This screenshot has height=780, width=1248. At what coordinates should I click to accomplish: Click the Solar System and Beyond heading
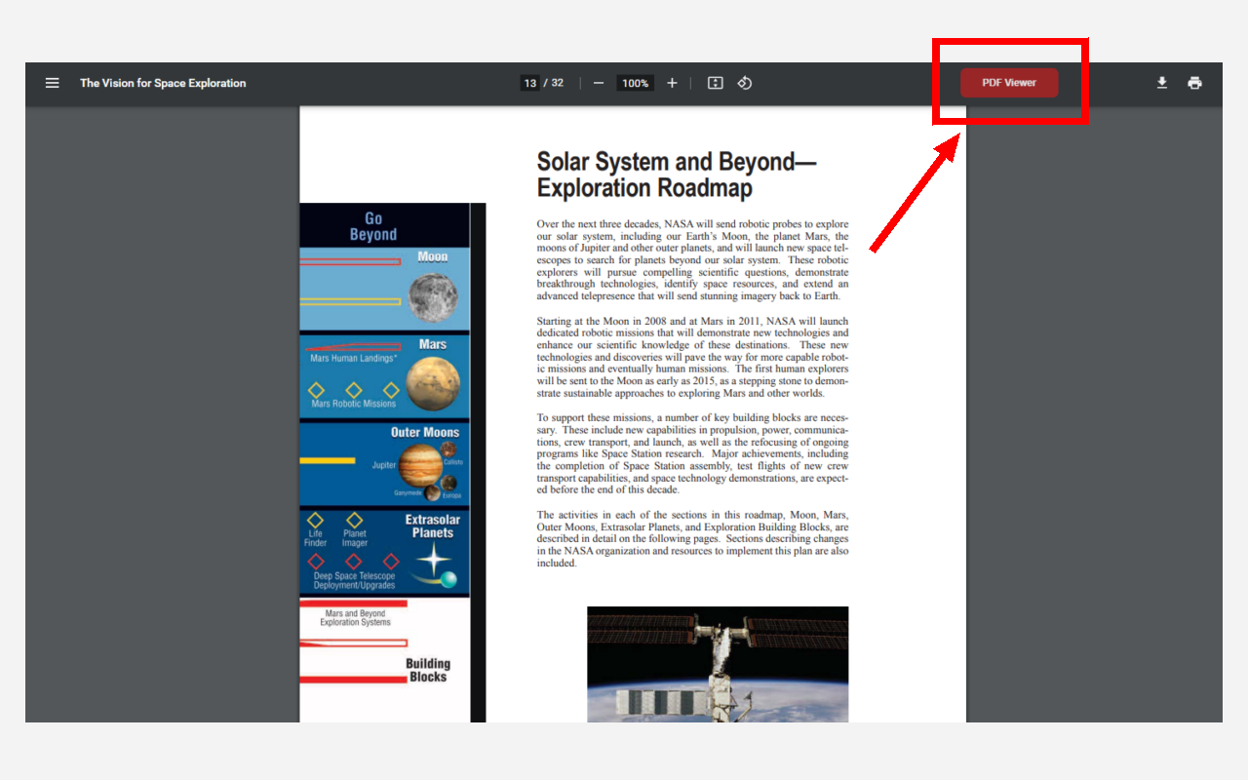click(x=680, y=175)
